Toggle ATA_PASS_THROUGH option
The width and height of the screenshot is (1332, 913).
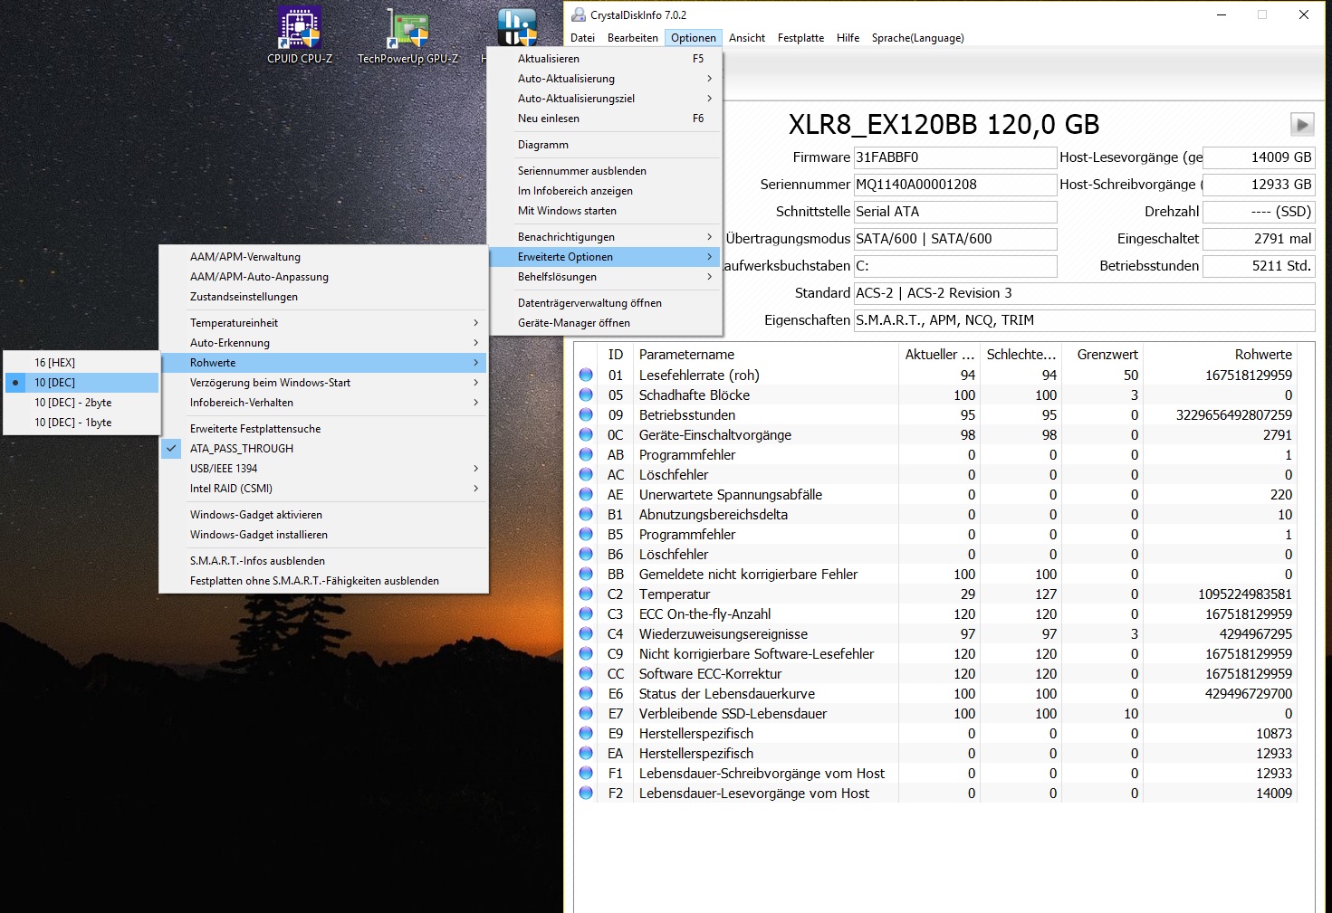click(324, 449)
